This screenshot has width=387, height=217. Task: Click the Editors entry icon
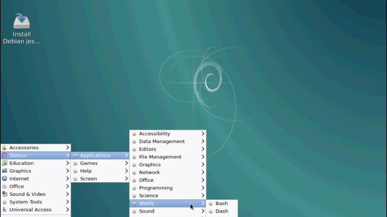134,149
